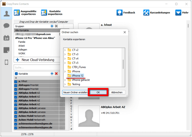Screen dimensions: 192x137
Task: Expand the Testing folder
Action: tap(65, 84)
